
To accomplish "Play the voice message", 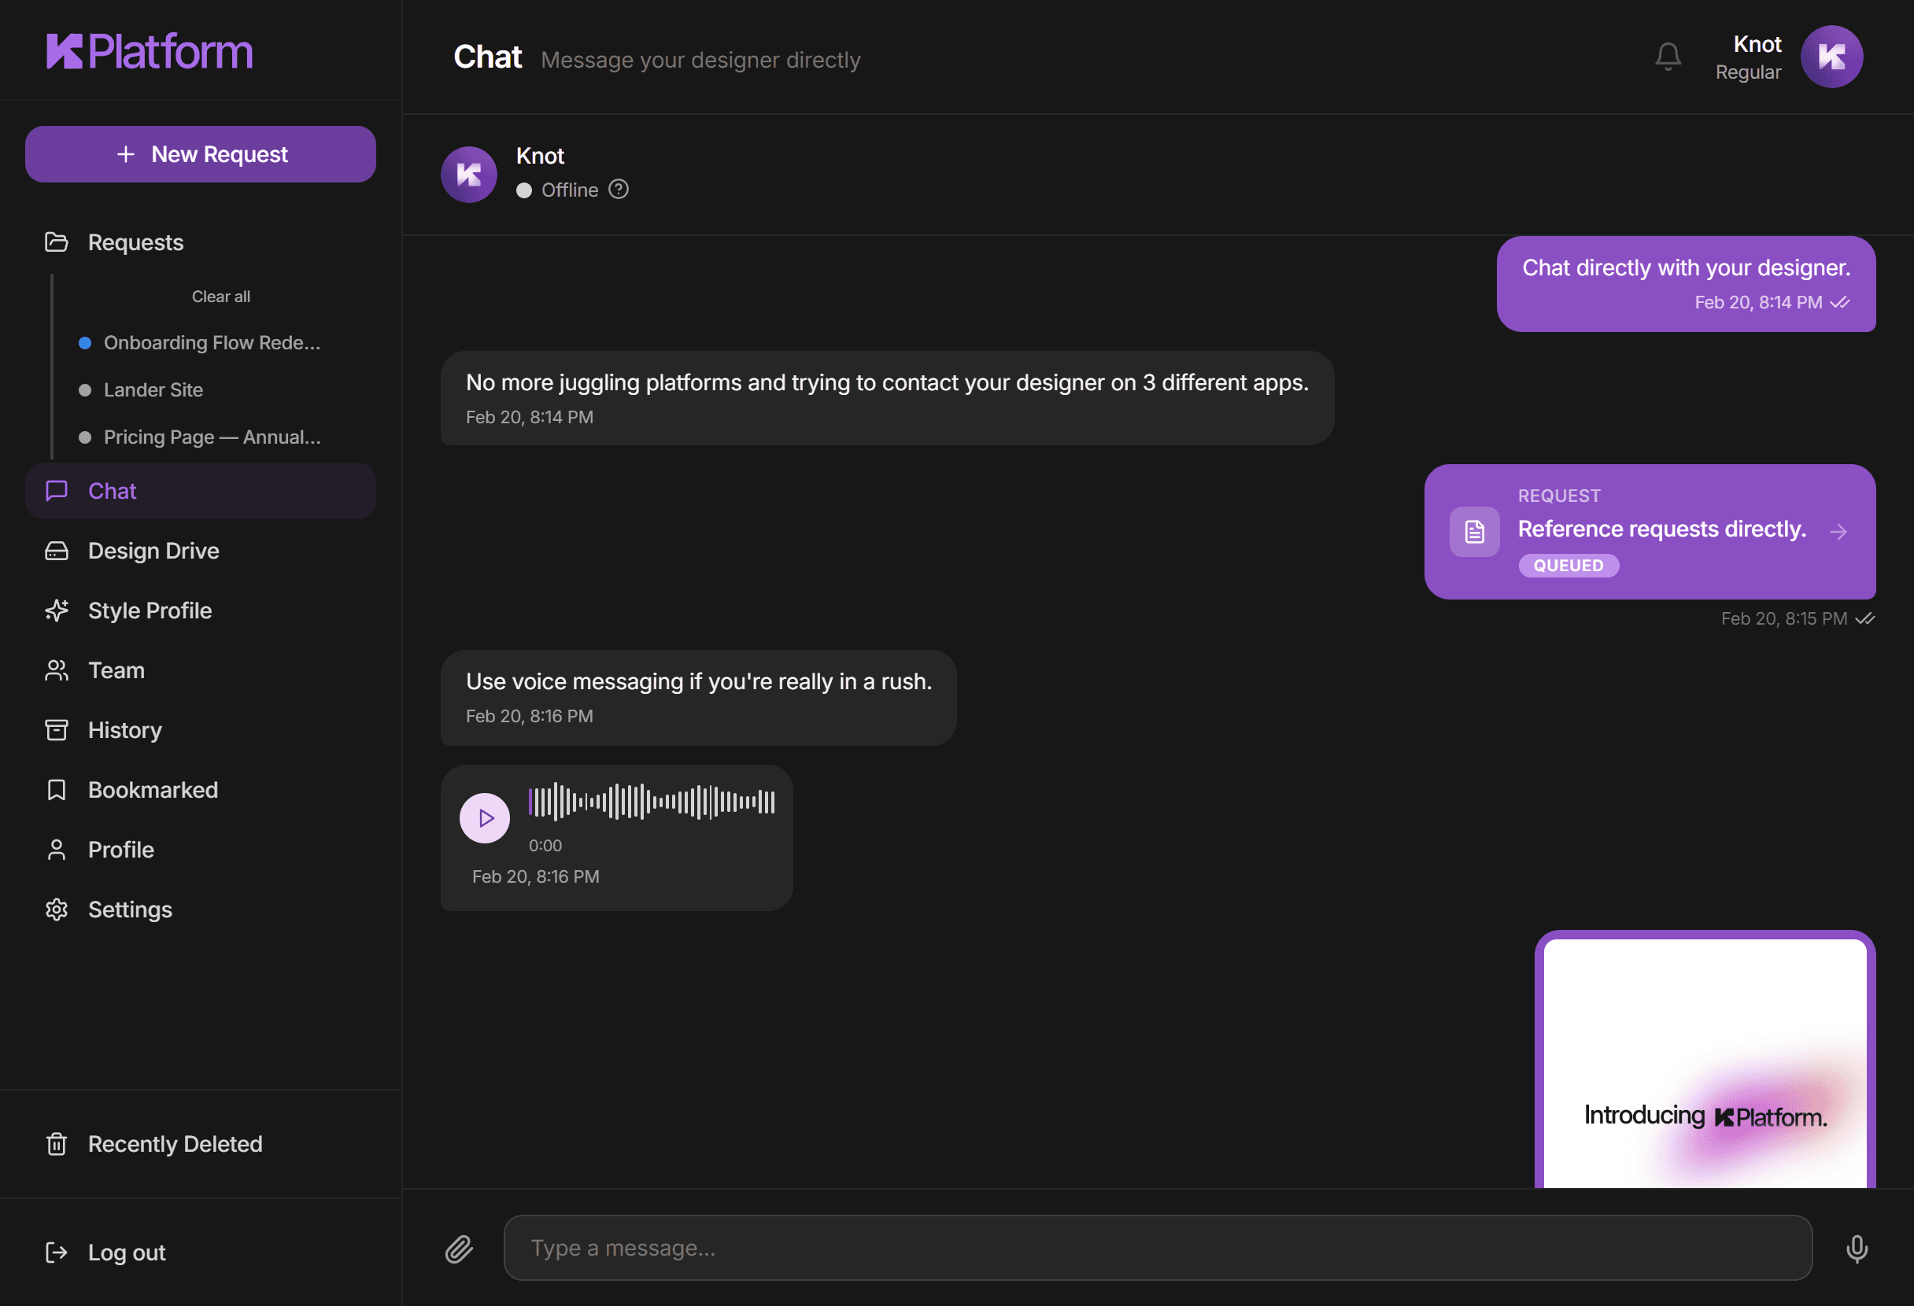I will (x=485, y=817).
